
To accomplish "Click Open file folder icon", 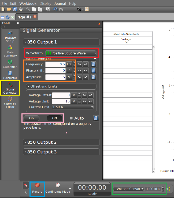I will [9, 9].
